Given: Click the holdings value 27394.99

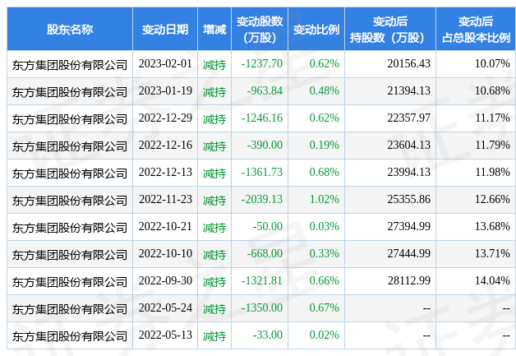Looking at the screenshot, I should [408, 227].
